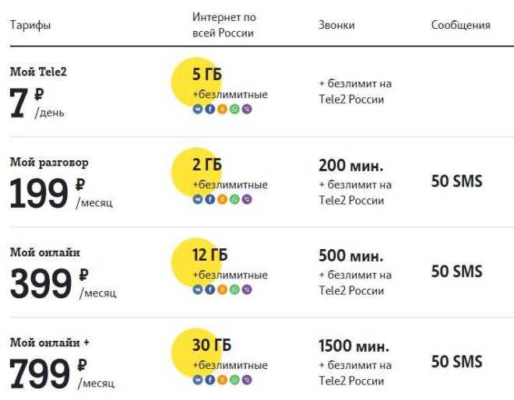The image size is (514, 400).
Task: Click the Viber icon in Мой онлайн + row
Action: click(x=247, y=380)
